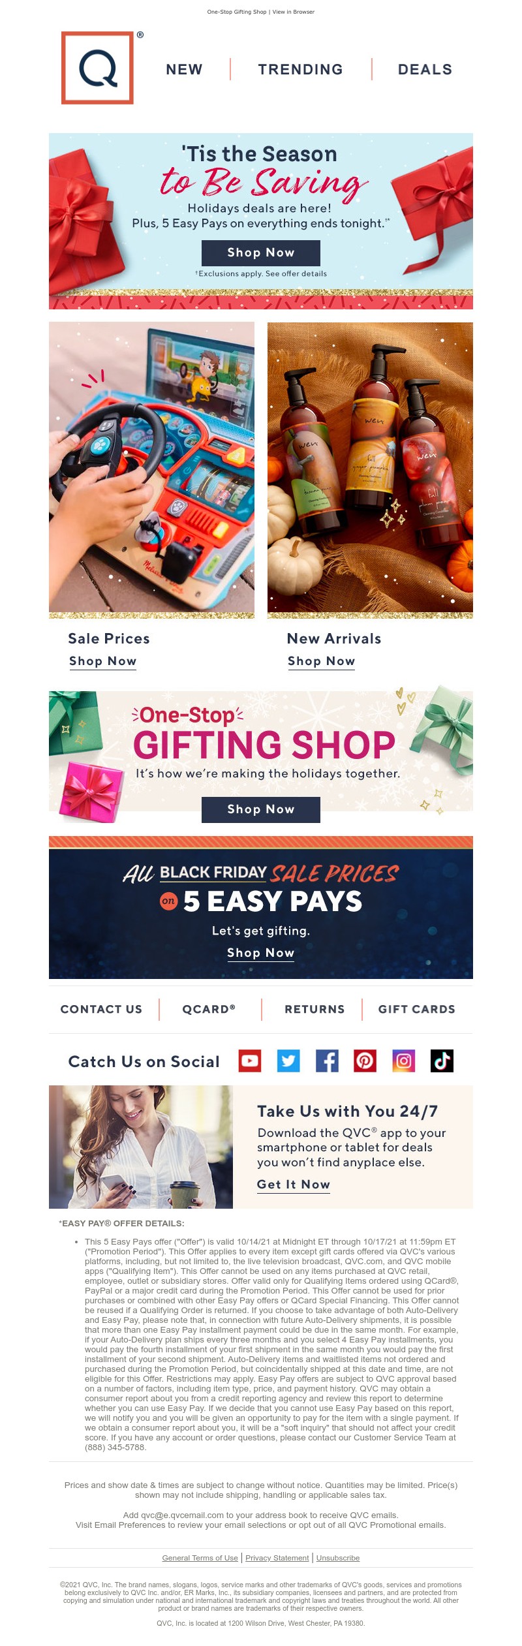Click Shop Now under Sale Prices
The height and width of the screenshot is (1646, 522).
click(x=103, y=661)
